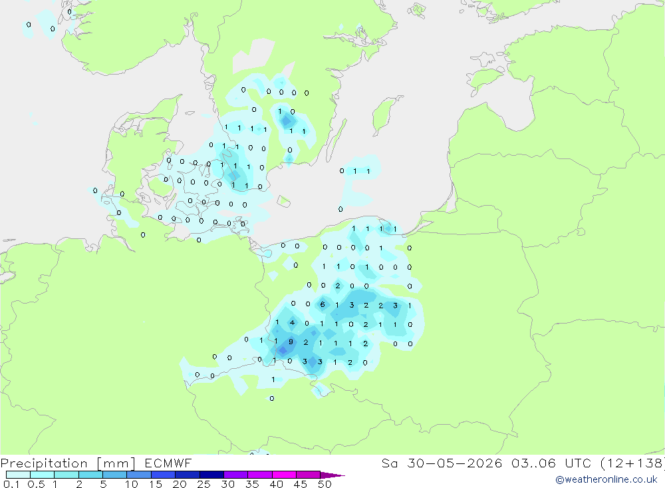
Task: Click the 2–5 mm legend color swatch
Action: (90, 475)
